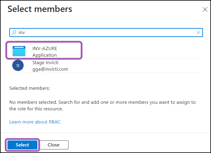
Task: Clear the search box with the X icon
Action: [198, 33]
